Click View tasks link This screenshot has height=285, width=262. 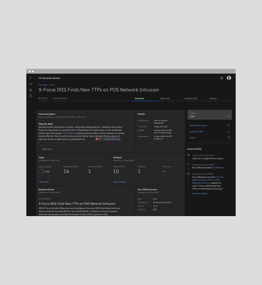click(x=44, y=182)
